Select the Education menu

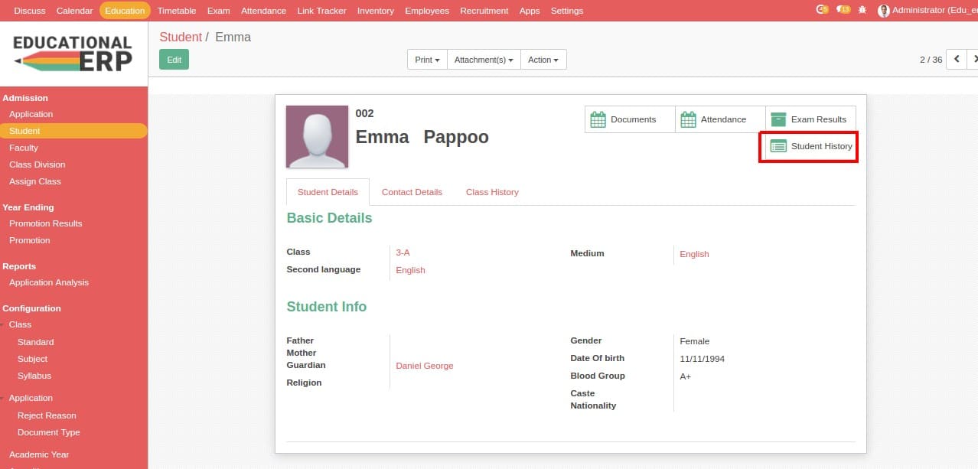(125, 11)
